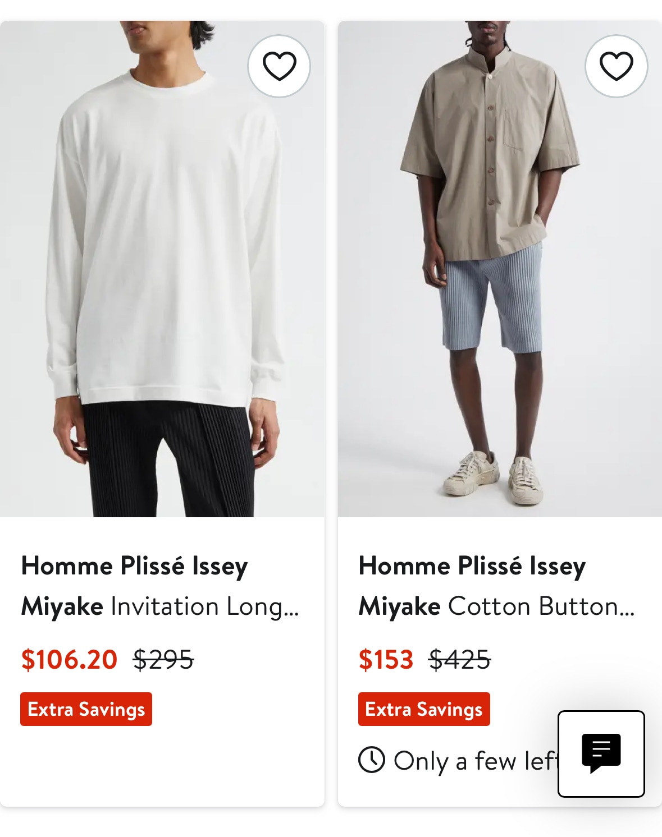Click the $153 sale price
Image resolution: width=662 pixels, height=837 pixels.
[386, 660]
